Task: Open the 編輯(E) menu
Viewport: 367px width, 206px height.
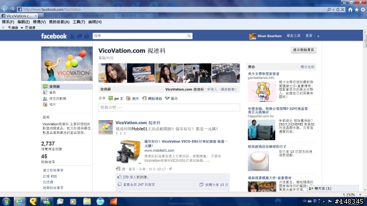Action: [24, 22]
